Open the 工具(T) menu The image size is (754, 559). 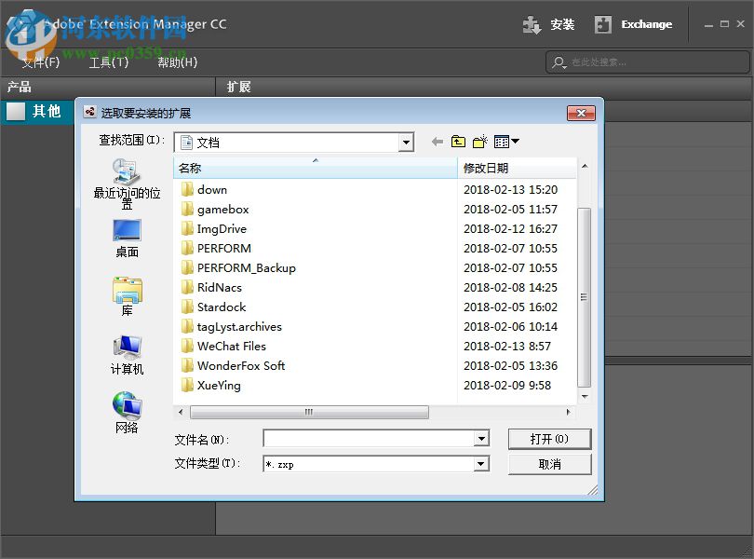109,62
